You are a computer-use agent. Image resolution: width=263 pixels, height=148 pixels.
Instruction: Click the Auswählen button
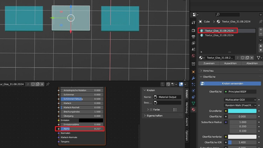point(230,63)
